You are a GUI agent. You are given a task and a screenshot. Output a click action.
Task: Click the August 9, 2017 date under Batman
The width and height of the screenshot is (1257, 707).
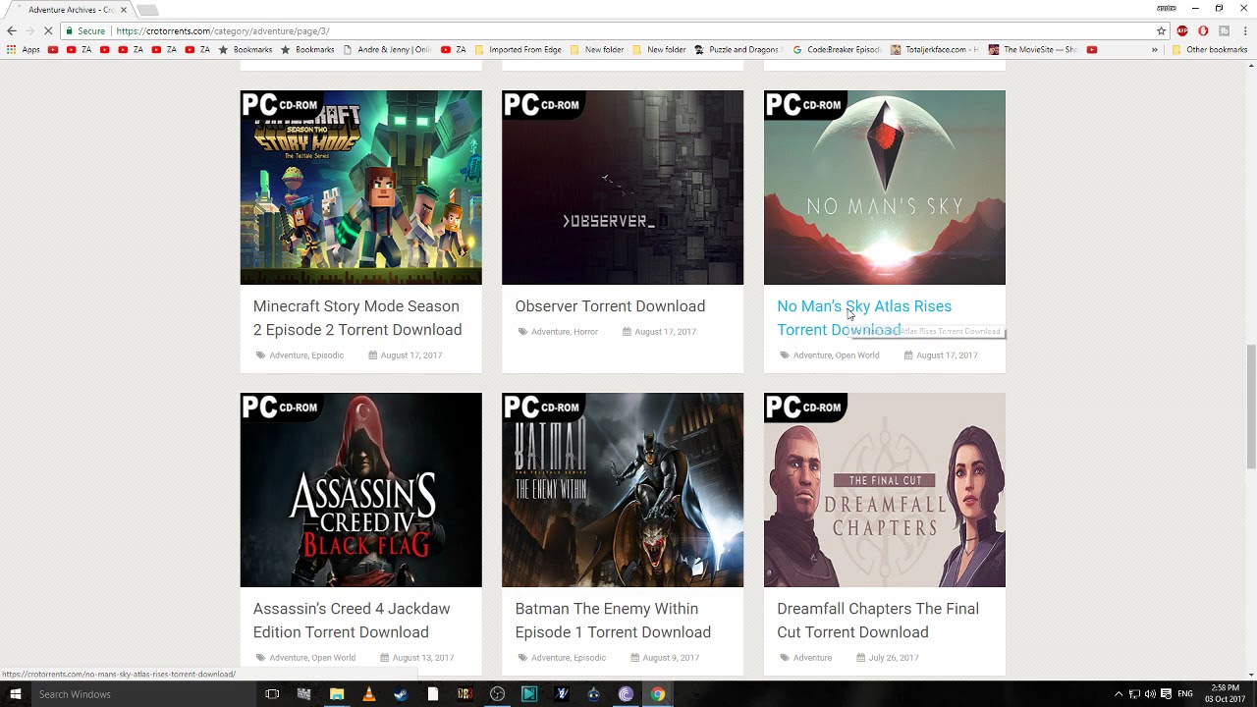(671, 658)
